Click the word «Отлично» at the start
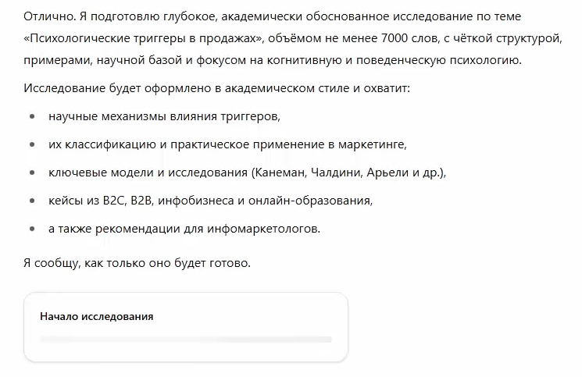This screenshot has height=377, width=582. coord(48,16)
